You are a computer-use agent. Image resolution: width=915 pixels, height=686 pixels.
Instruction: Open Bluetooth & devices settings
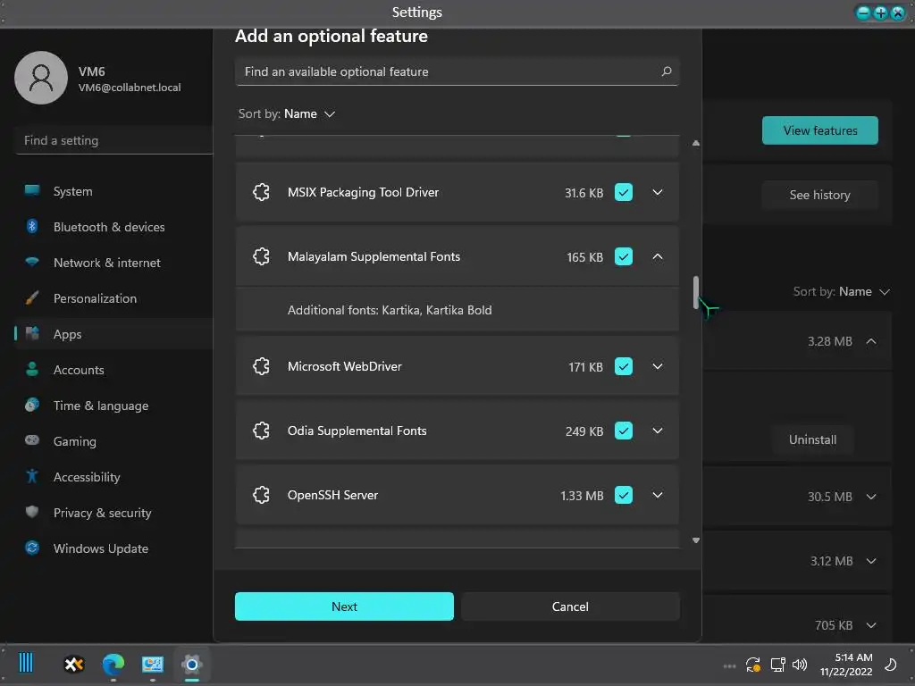click(x=113, y=227)
